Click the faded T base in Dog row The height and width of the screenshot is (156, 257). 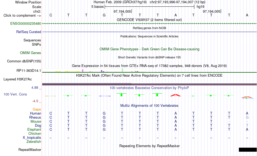247,125
